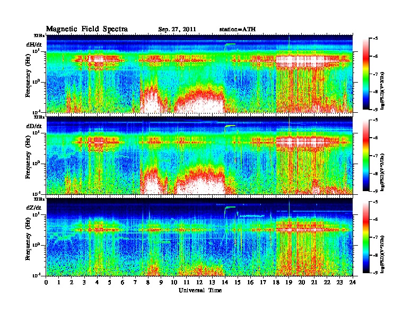Screen dimensions: 420x324
Task: Click the color bar beside the dH/dt panel
Action: point(366,74)
